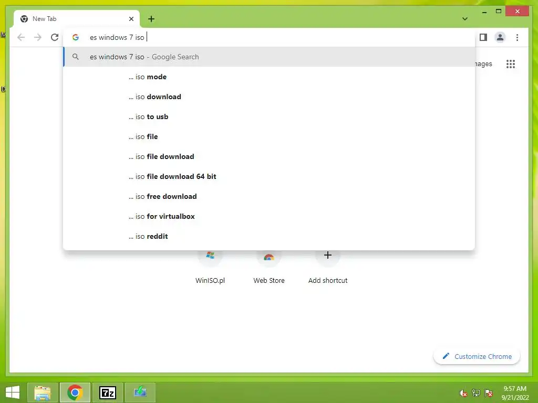Open the Google apps grid
The image size is (538, 403).
(511, 64)
